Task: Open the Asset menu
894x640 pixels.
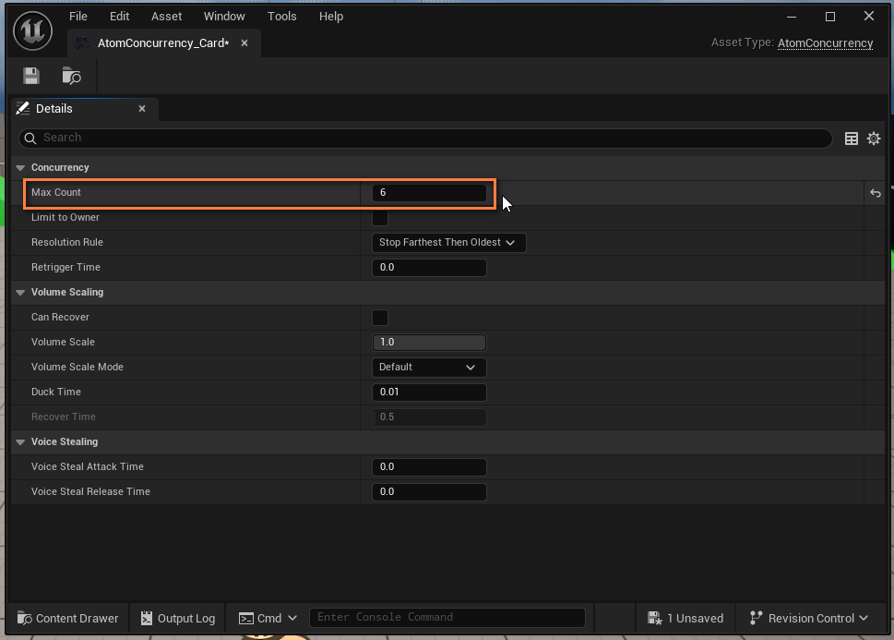Action: pyautogui.click(x=166, y=17)
